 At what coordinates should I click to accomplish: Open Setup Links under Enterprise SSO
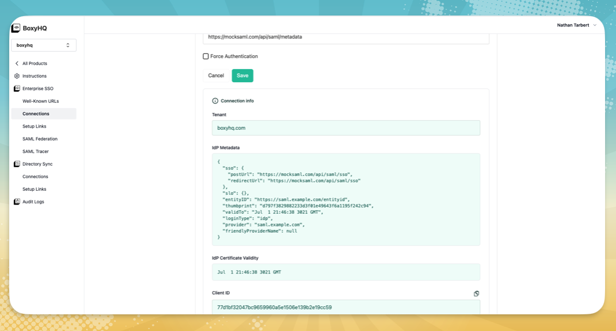[34, 126]
